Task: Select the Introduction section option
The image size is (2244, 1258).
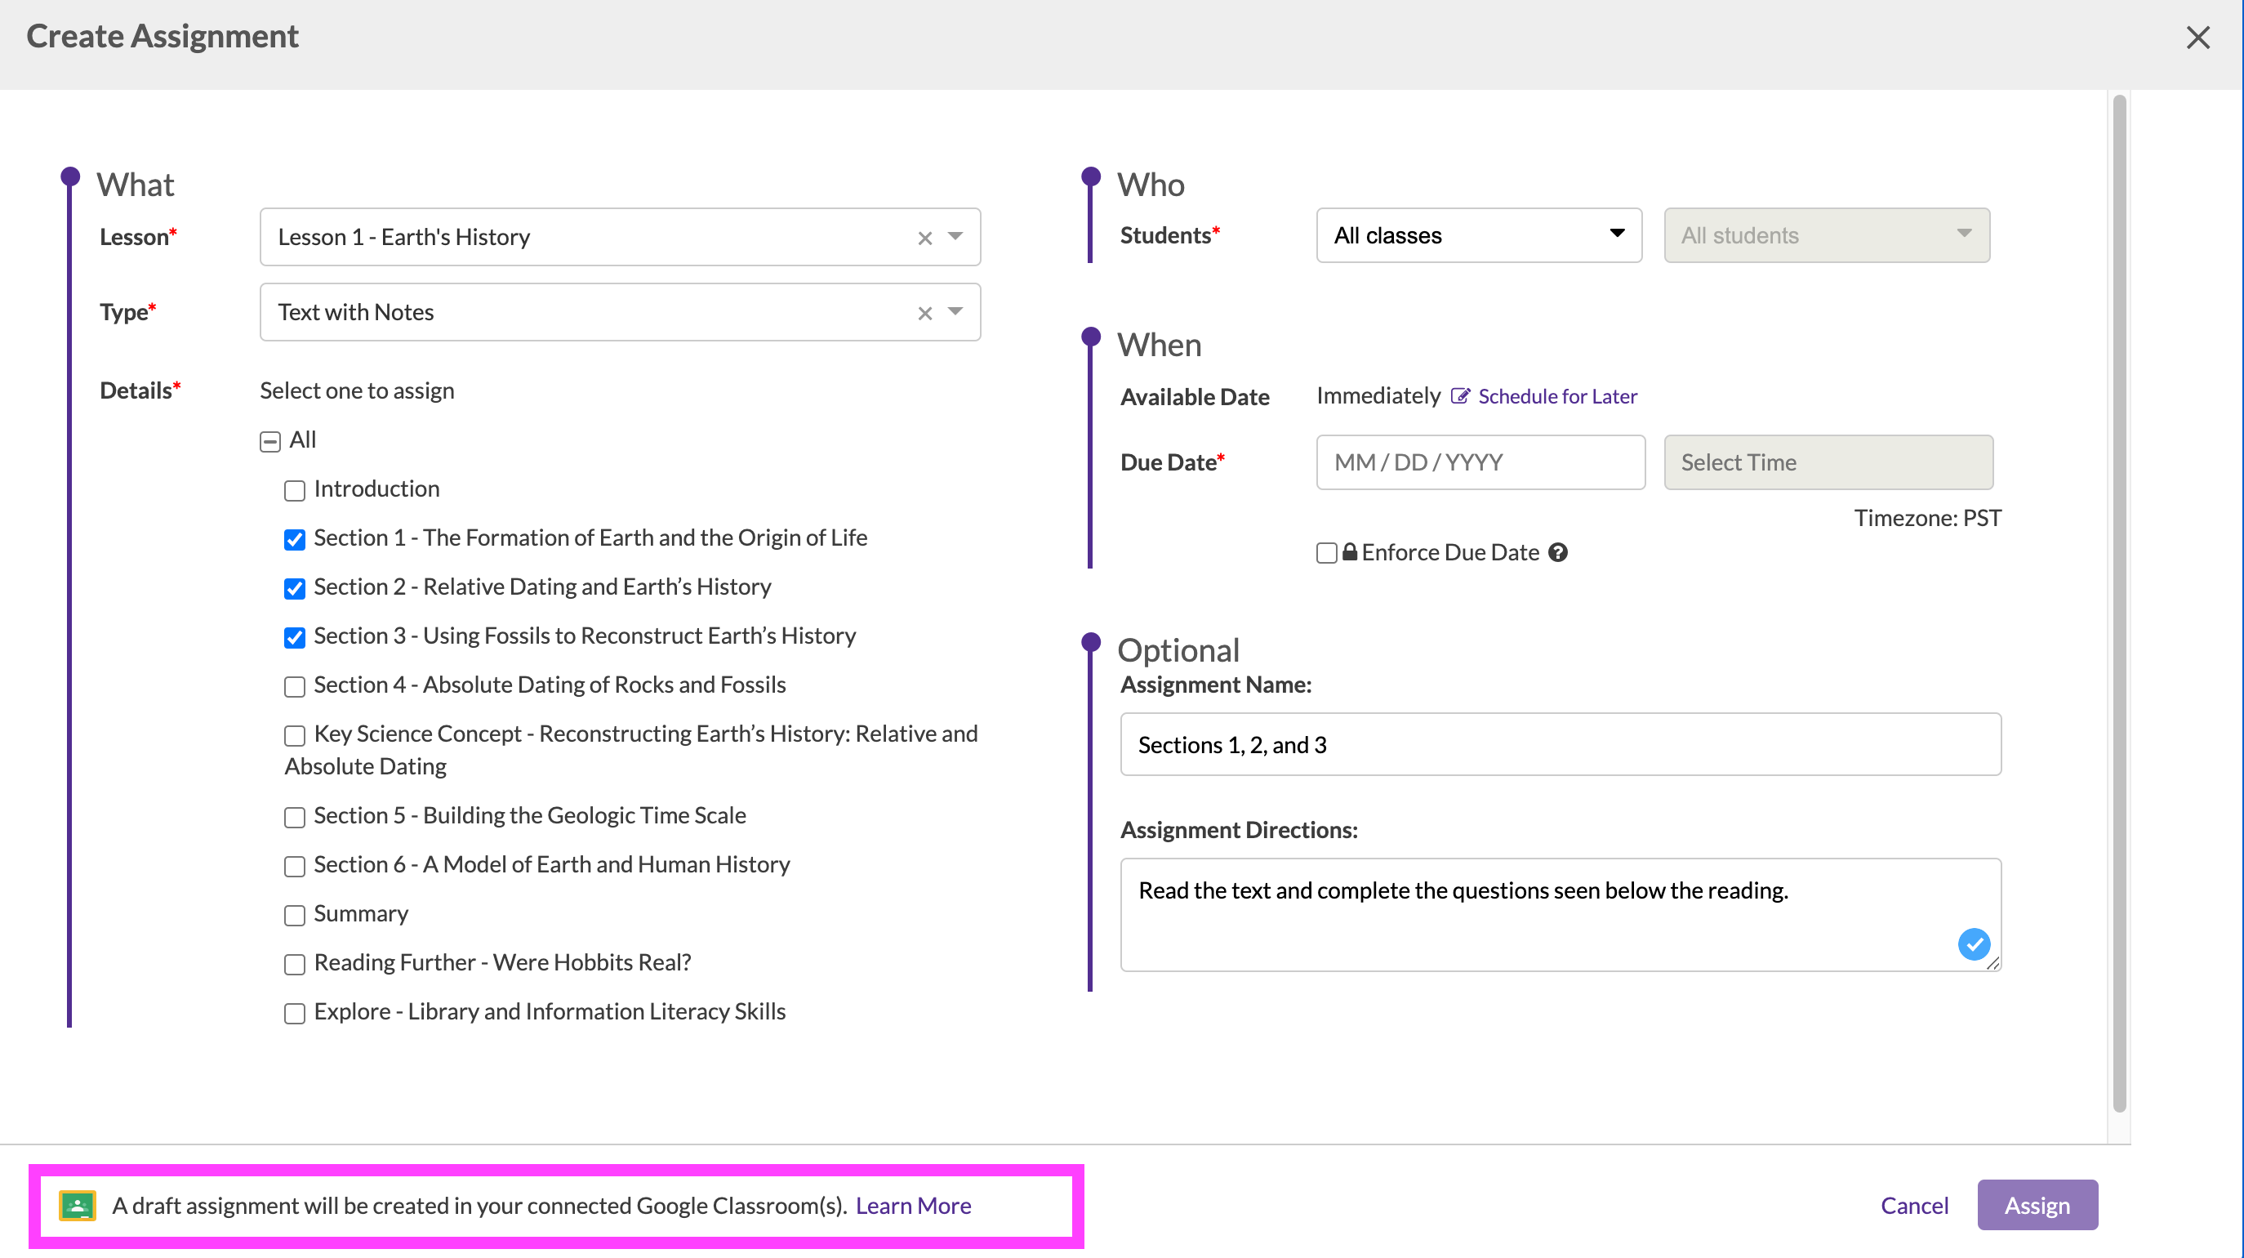Action: pyautogui.click(x=295, y=490)
